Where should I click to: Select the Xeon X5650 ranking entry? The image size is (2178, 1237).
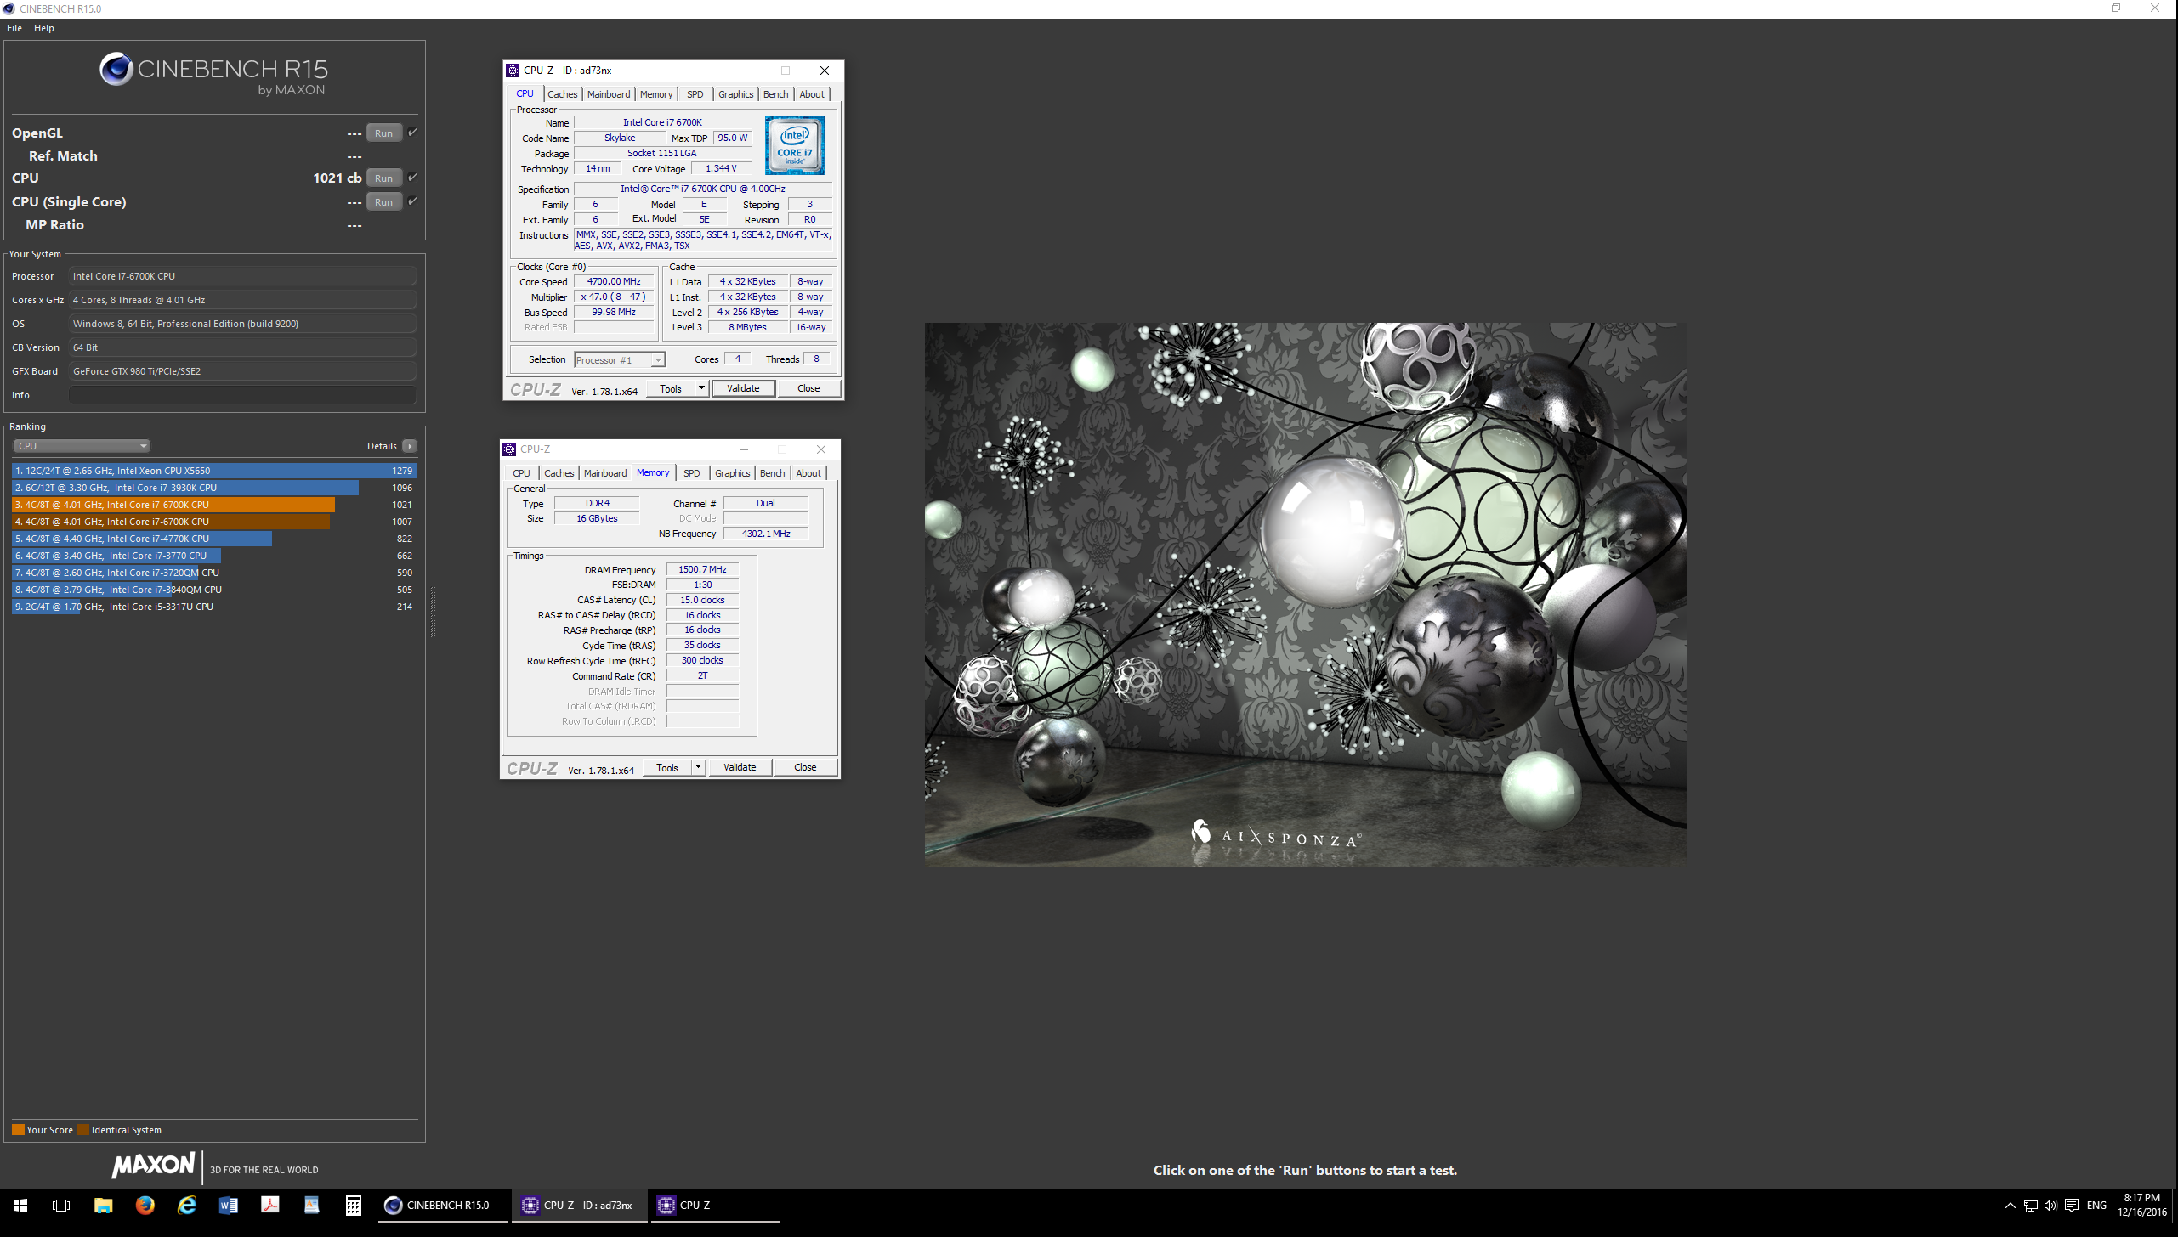pos(213,471)
